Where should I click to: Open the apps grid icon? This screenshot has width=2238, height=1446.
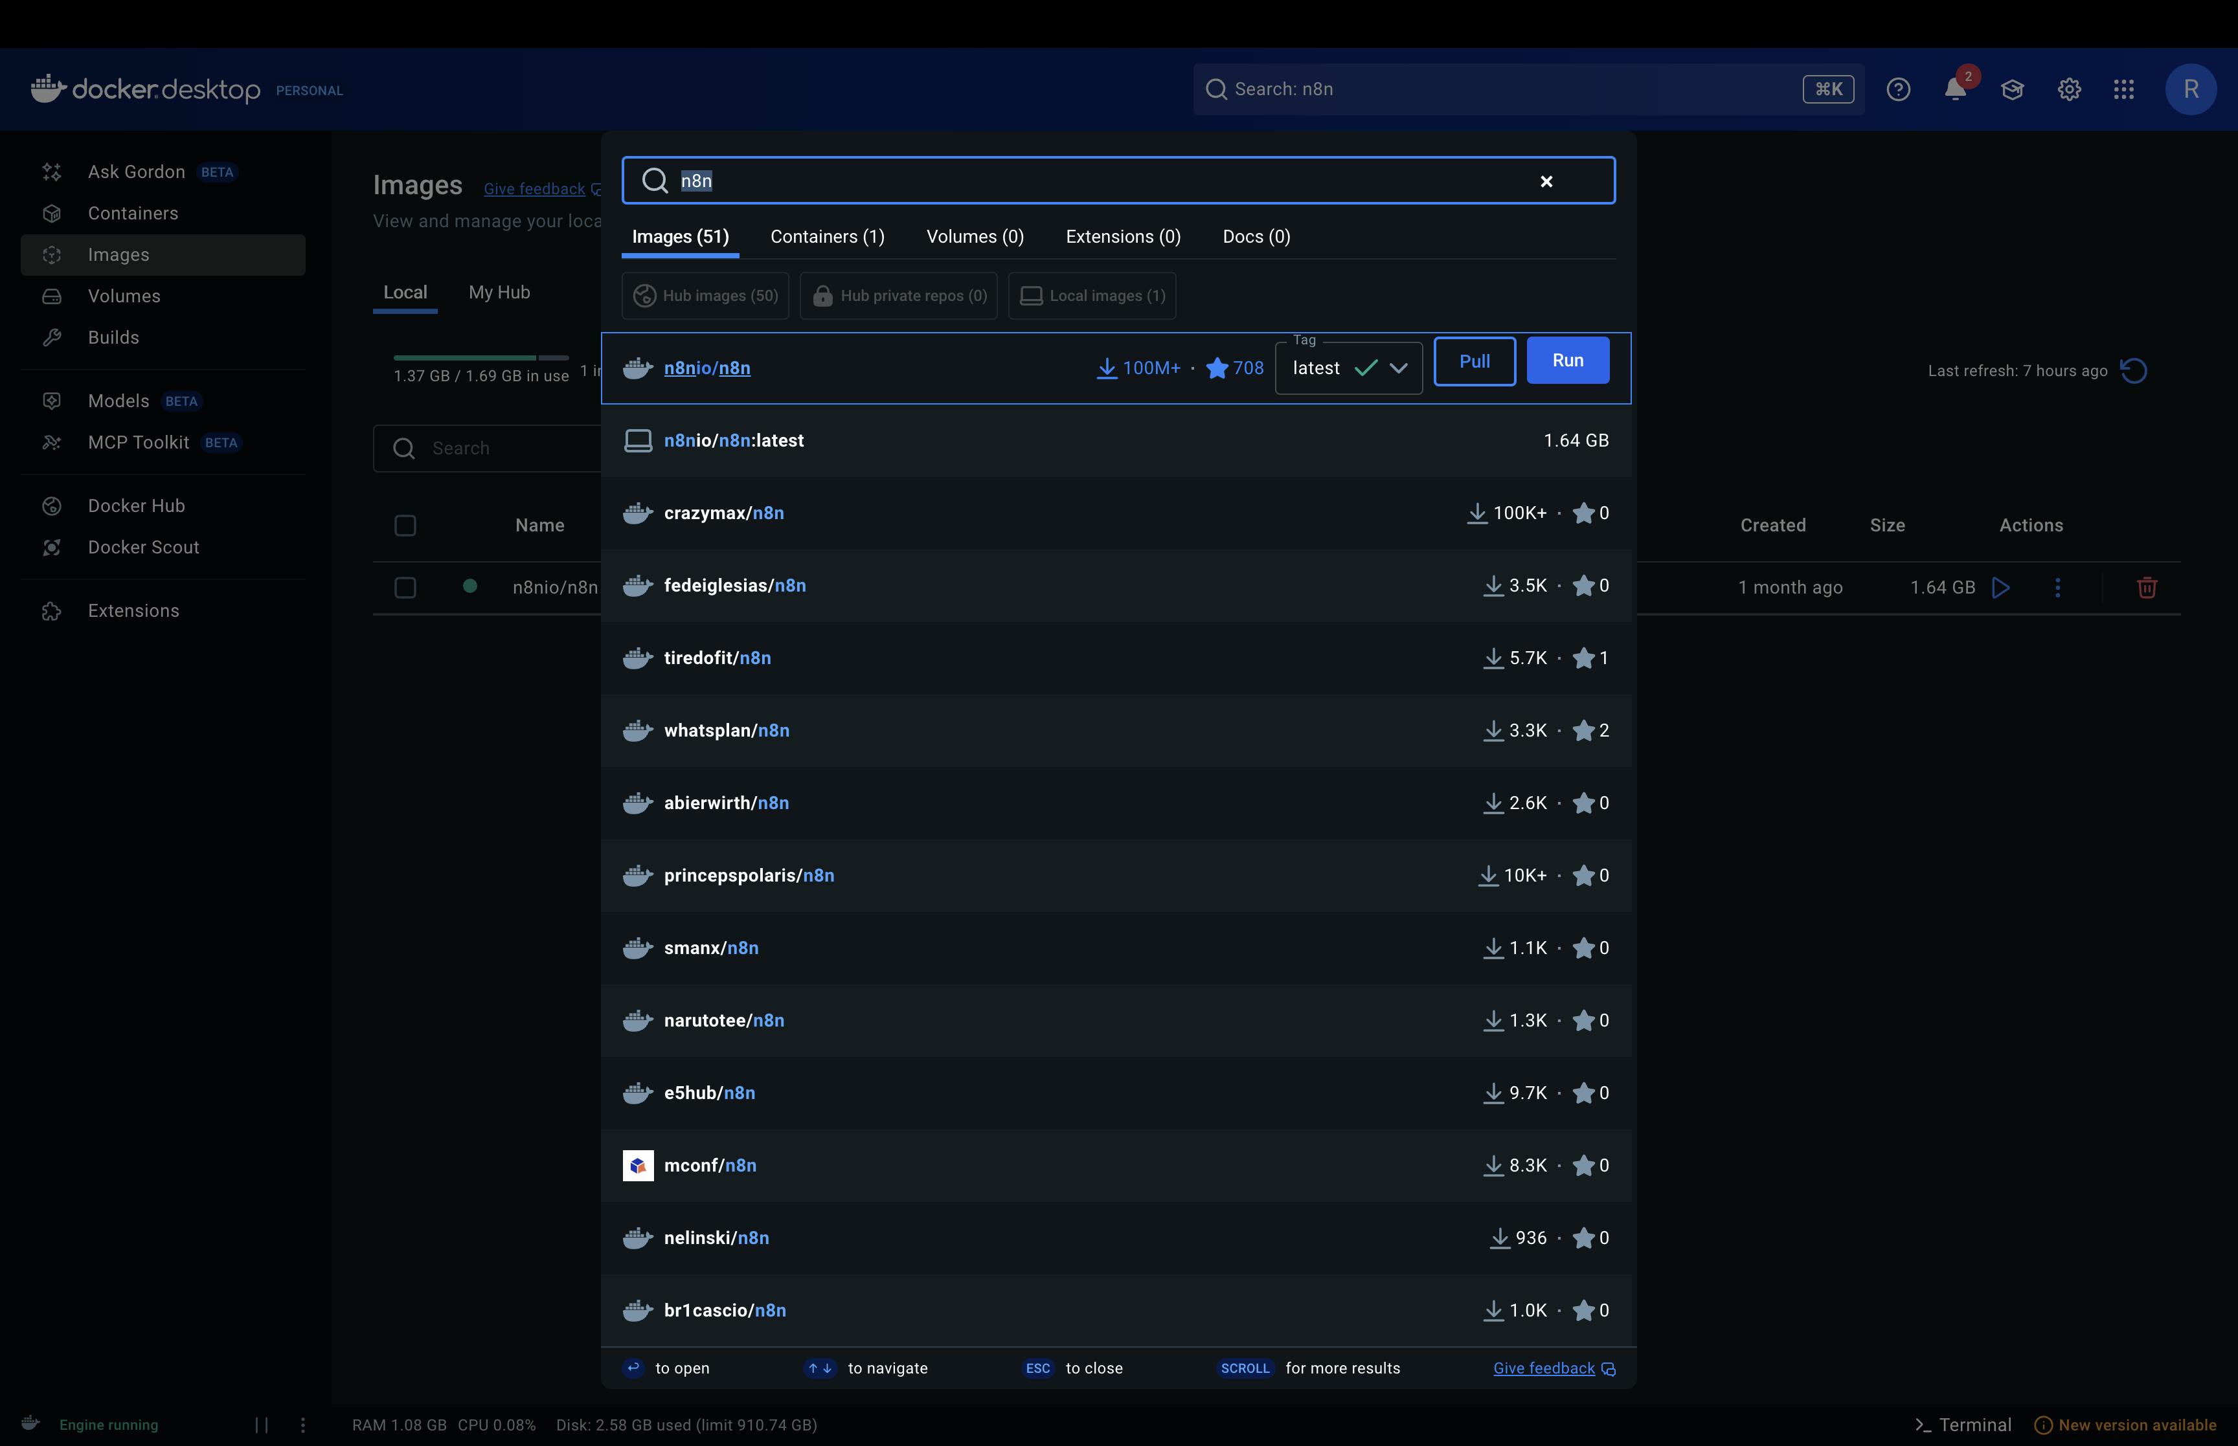2125,89
